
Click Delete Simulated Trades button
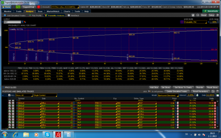177,91
